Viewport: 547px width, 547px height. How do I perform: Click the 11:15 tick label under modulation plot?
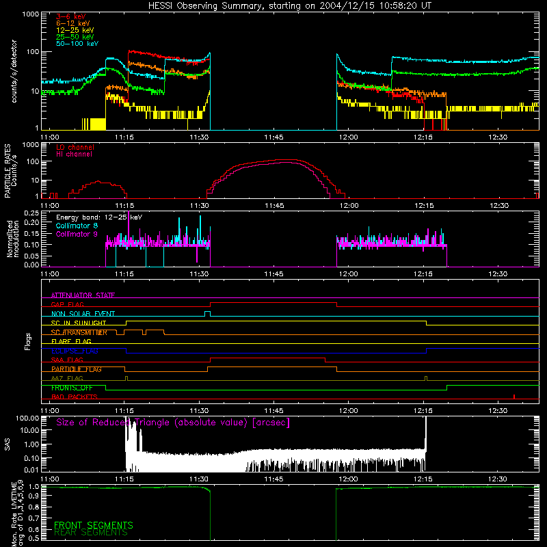124,274
